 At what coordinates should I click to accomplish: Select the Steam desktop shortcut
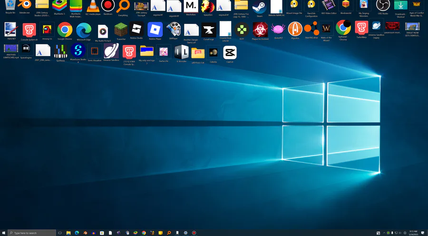click(259, 8)
